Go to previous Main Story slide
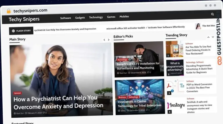The height and width of the screenshot is (124, 223). (104, 40)
